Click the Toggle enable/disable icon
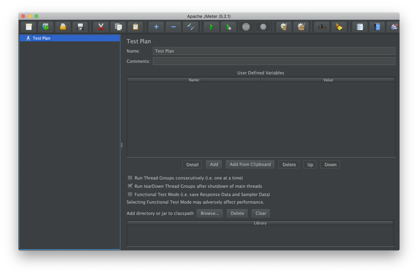The height and width of the screenshot is (275, 418). 191,27
